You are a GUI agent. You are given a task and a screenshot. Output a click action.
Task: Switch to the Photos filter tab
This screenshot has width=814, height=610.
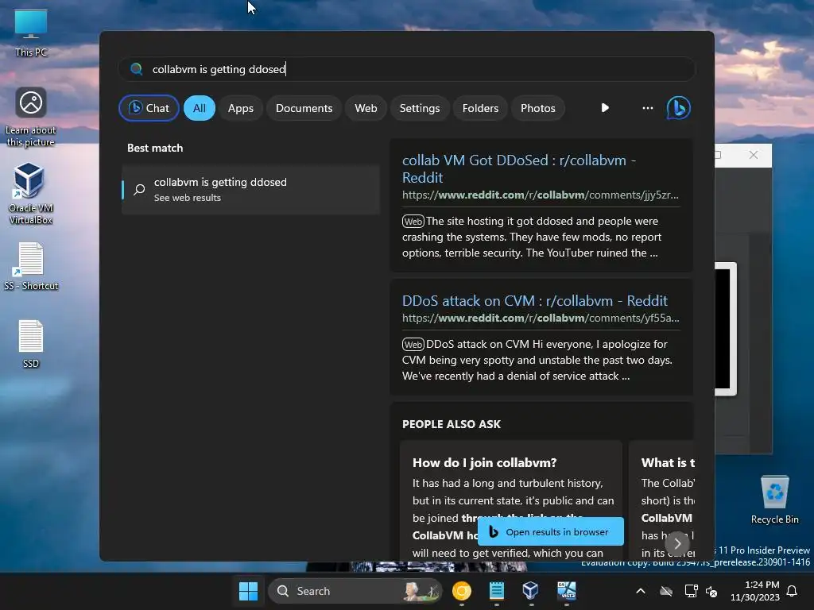[x=538, y=108]
